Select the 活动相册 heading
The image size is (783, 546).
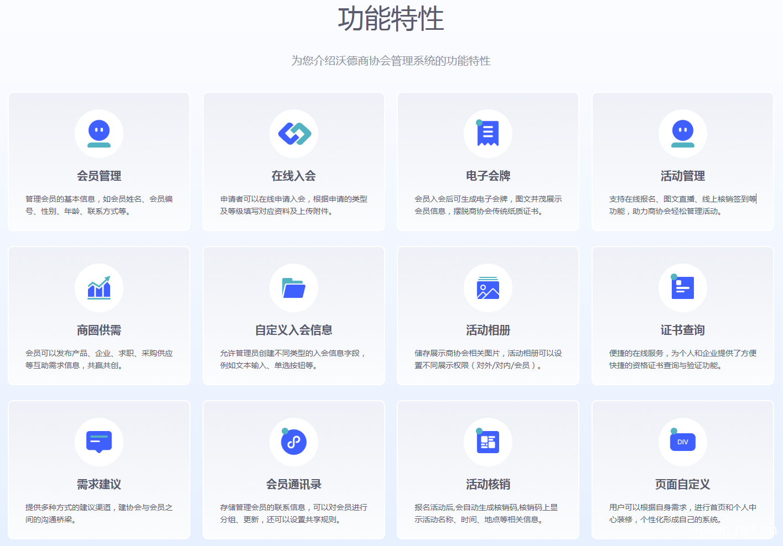click(x=488, y=330)
